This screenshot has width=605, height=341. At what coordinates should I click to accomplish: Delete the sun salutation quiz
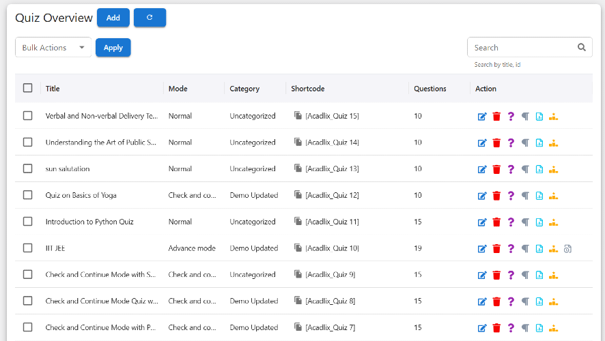point(496,169)
